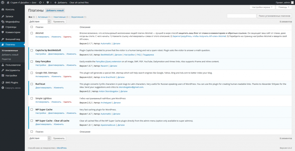Viewport: 295px width, 151px height.
Task: Click Изменить for Simple Lightbox
Action: (56, 102)
